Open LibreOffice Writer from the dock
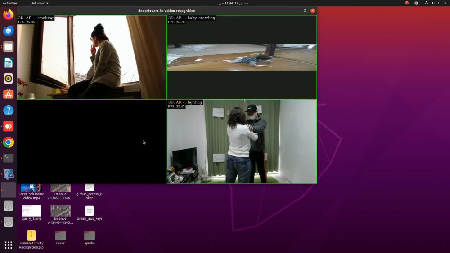Image resolution: width=450 pixels, height=253 pixels. (x=8, y=62)
